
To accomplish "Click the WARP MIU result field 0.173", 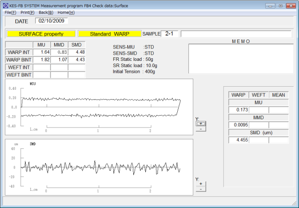I will pos(239,109).
